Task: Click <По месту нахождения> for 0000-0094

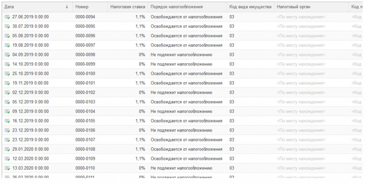Action: (301, 17)
